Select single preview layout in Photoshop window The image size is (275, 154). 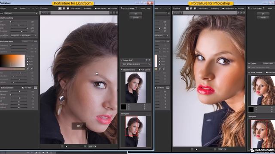point(187,9)
